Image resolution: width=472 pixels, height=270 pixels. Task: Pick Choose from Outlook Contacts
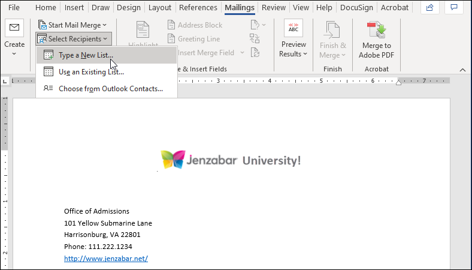pyautogui.click(x=110, y=89)
